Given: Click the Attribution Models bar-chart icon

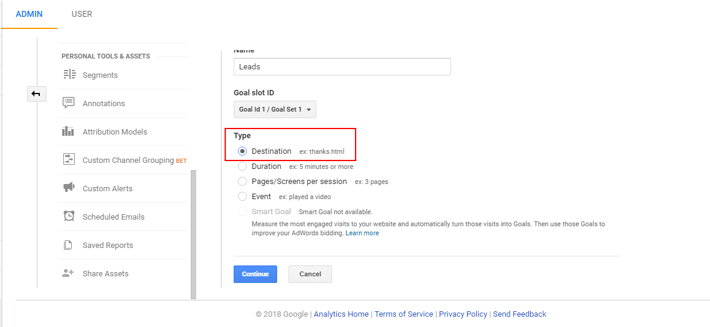Looking at the screenshot, I should [68, 132].
